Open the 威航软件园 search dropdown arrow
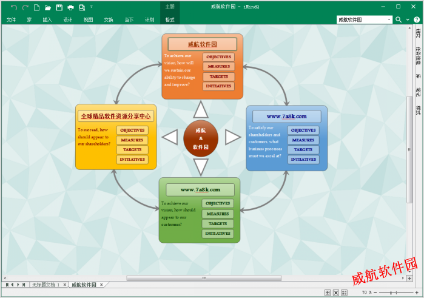424x298 pixels. click(389, 19)
